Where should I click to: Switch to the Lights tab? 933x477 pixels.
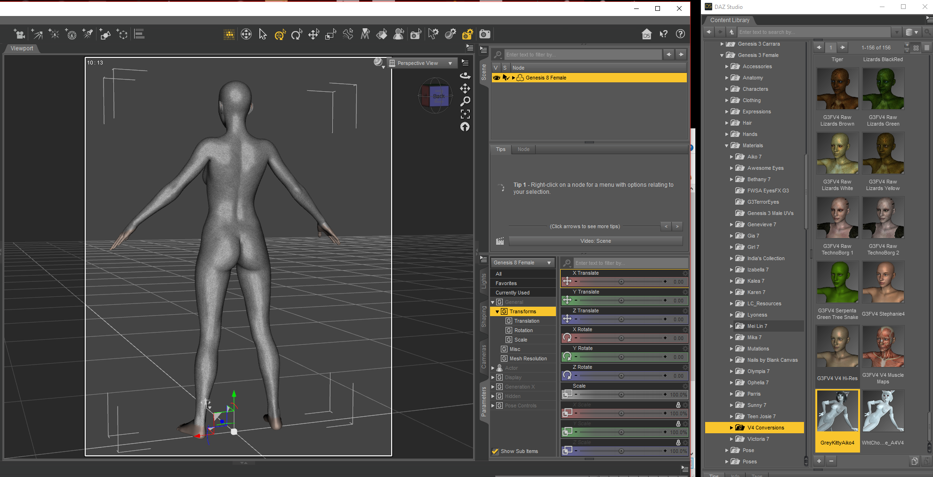[484, 281]
